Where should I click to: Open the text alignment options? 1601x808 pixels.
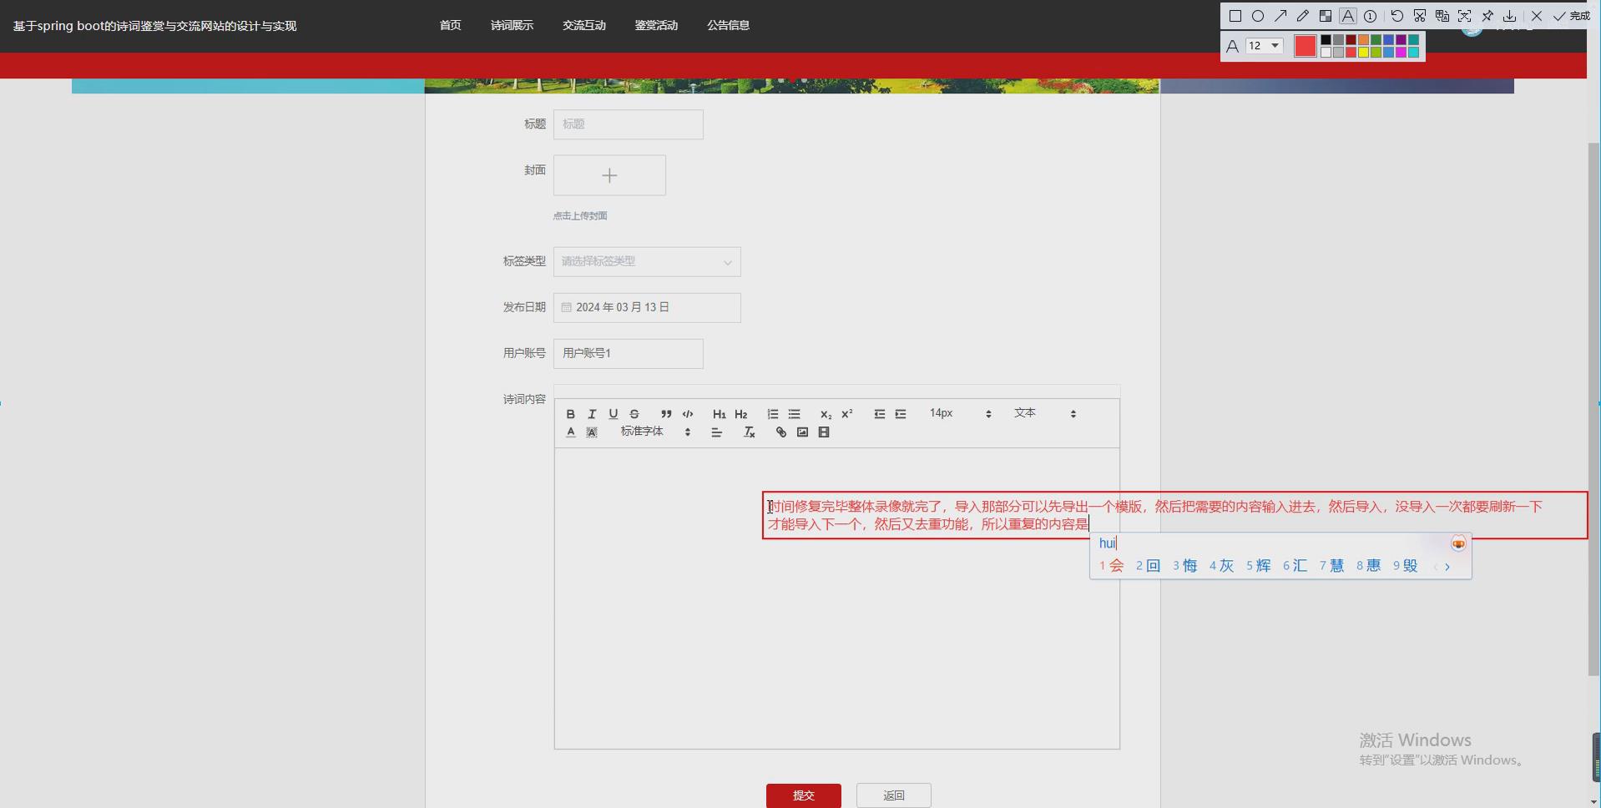[x=716, y=432]
